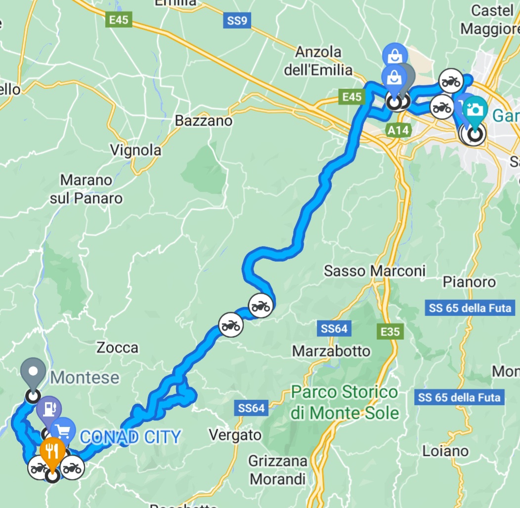Click the topmost blue shopping bag pin
Image resolution: width=520 pixels, height=508 pixels.
click(394, 54)
